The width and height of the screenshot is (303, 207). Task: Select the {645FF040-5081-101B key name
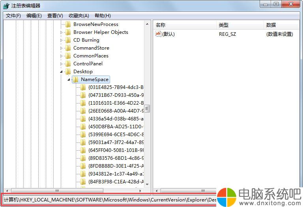116,150
